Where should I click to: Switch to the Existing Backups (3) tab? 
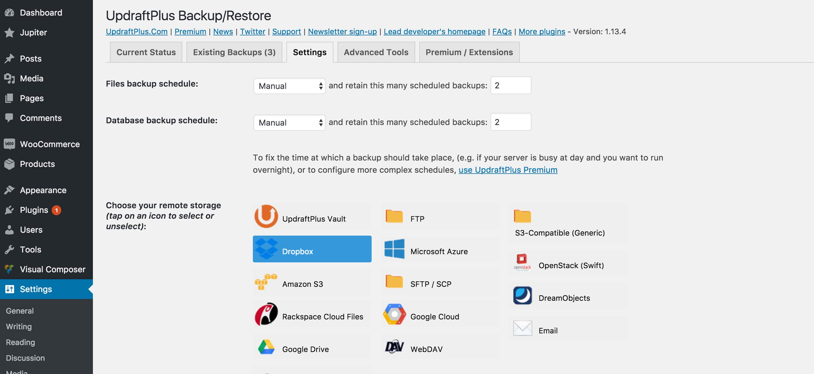pyautogui.click(x=234, y=52)
